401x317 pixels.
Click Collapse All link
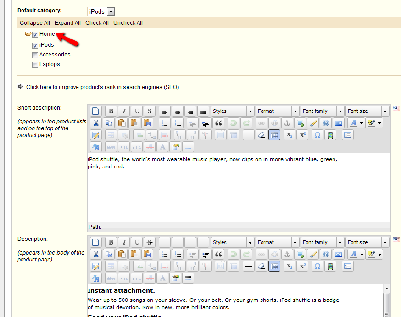(35, 23)
